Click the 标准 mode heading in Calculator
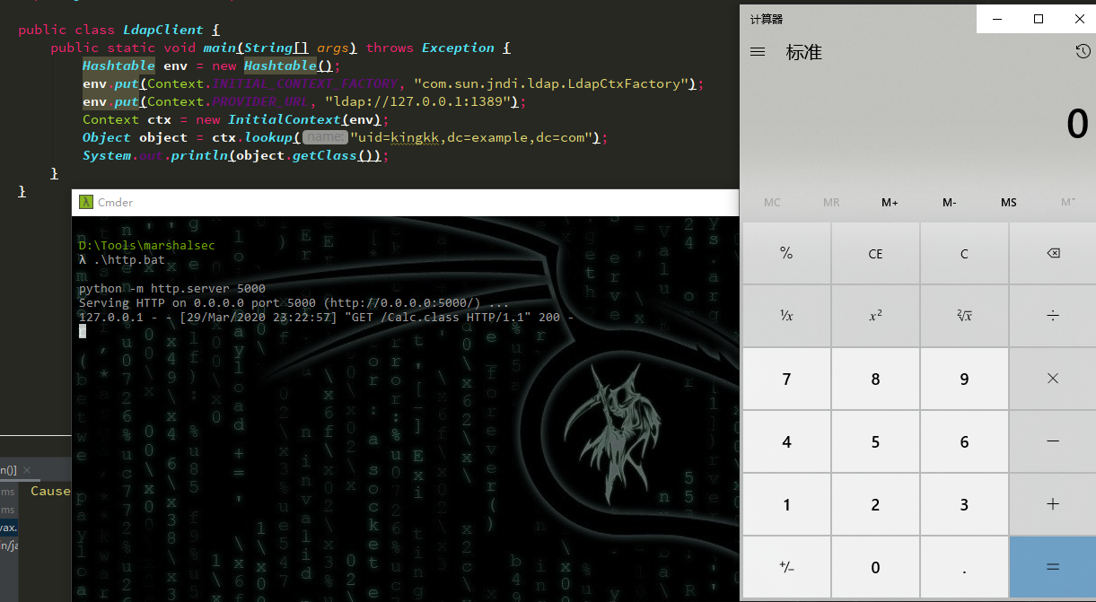The image size is (1096, 602). tap(804, 52)
